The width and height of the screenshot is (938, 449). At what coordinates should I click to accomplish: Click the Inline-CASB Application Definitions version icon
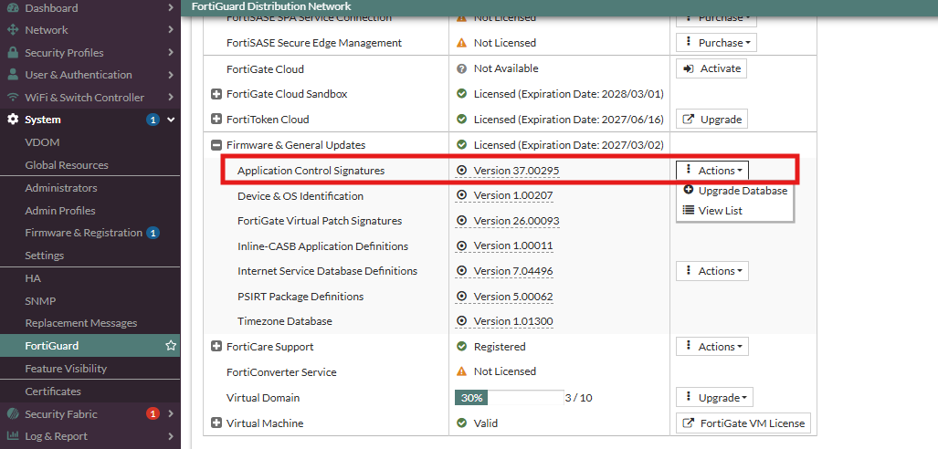tap(461, 245)
